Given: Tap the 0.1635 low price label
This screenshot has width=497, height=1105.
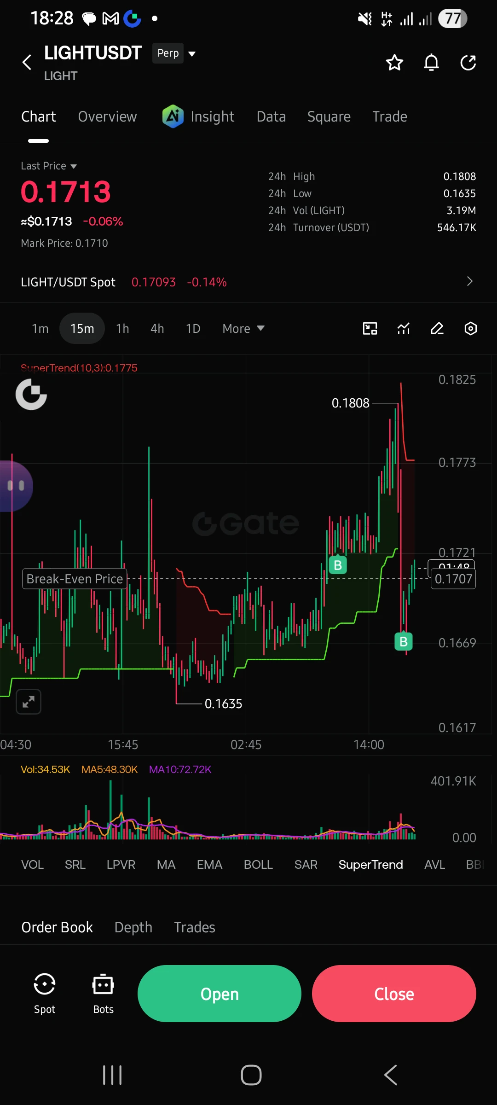Looking at the screenshot, I should click(x=223, y=704).
